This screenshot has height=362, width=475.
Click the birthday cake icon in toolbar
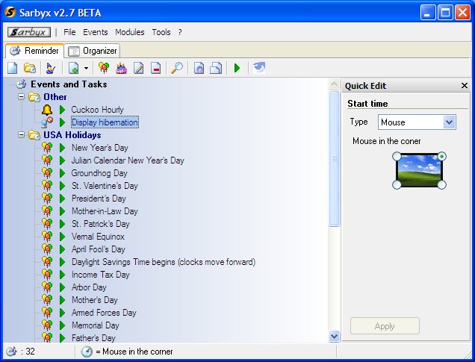pos(121,68)
